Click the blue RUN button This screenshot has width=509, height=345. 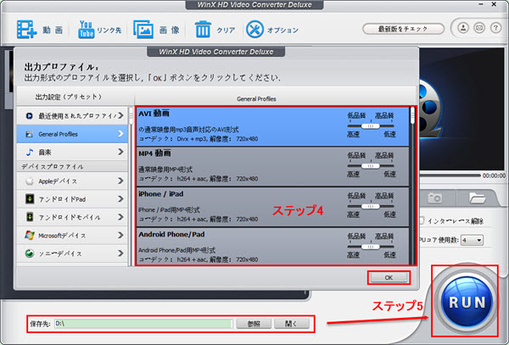click(x=466, y=302)
